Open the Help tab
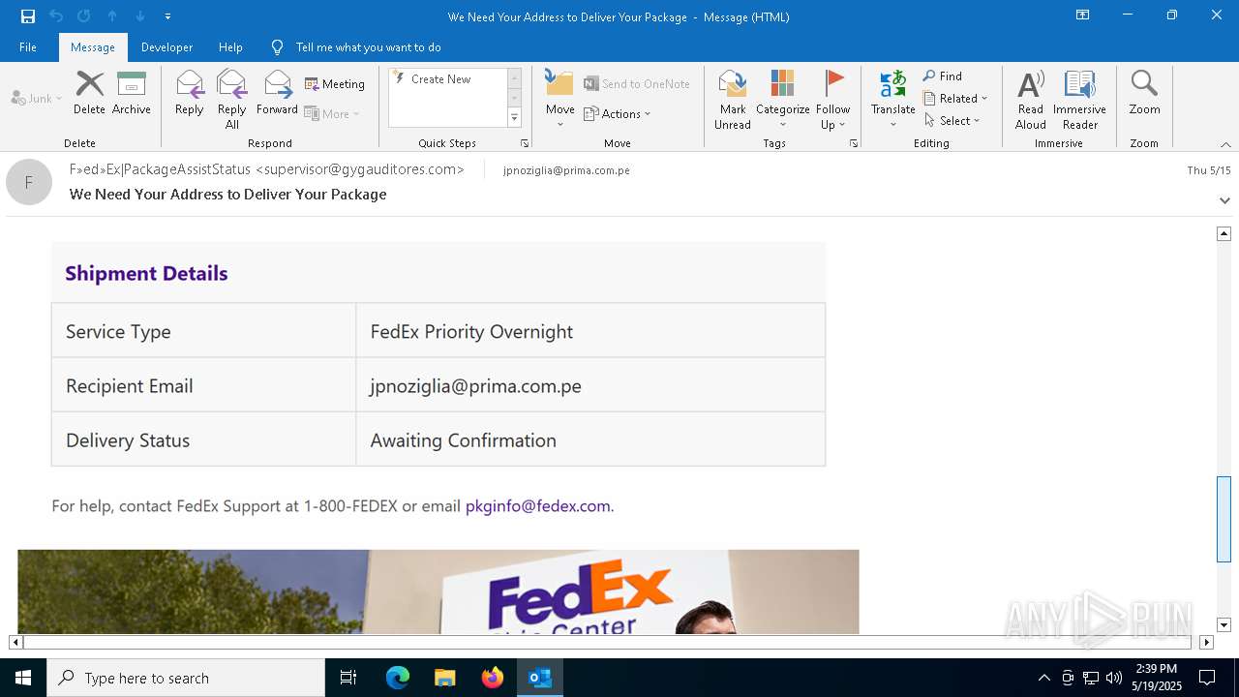 pyautogui.click(x=230, y=47)
